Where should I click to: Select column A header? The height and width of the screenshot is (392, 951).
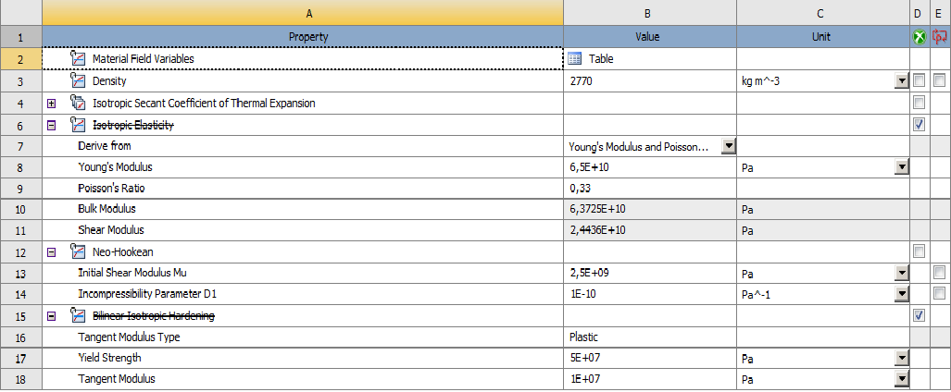click(303, 13)
